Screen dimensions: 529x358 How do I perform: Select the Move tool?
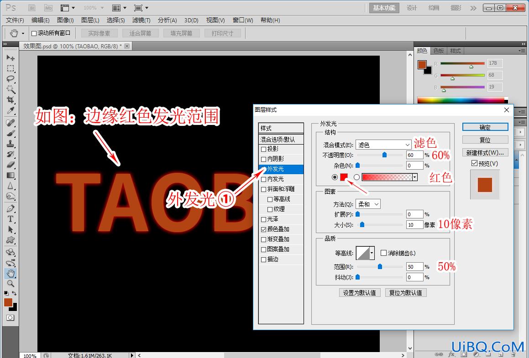[10, 57]
